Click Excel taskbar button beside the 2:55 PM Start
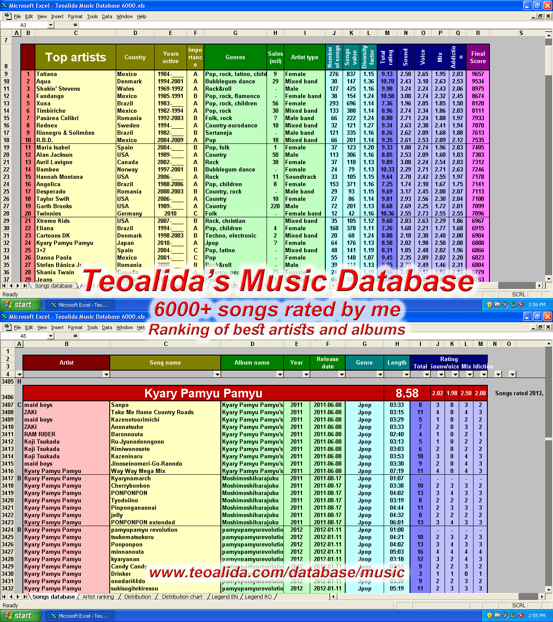Viewport: 553px width, 622px height. tap(79, 616)
